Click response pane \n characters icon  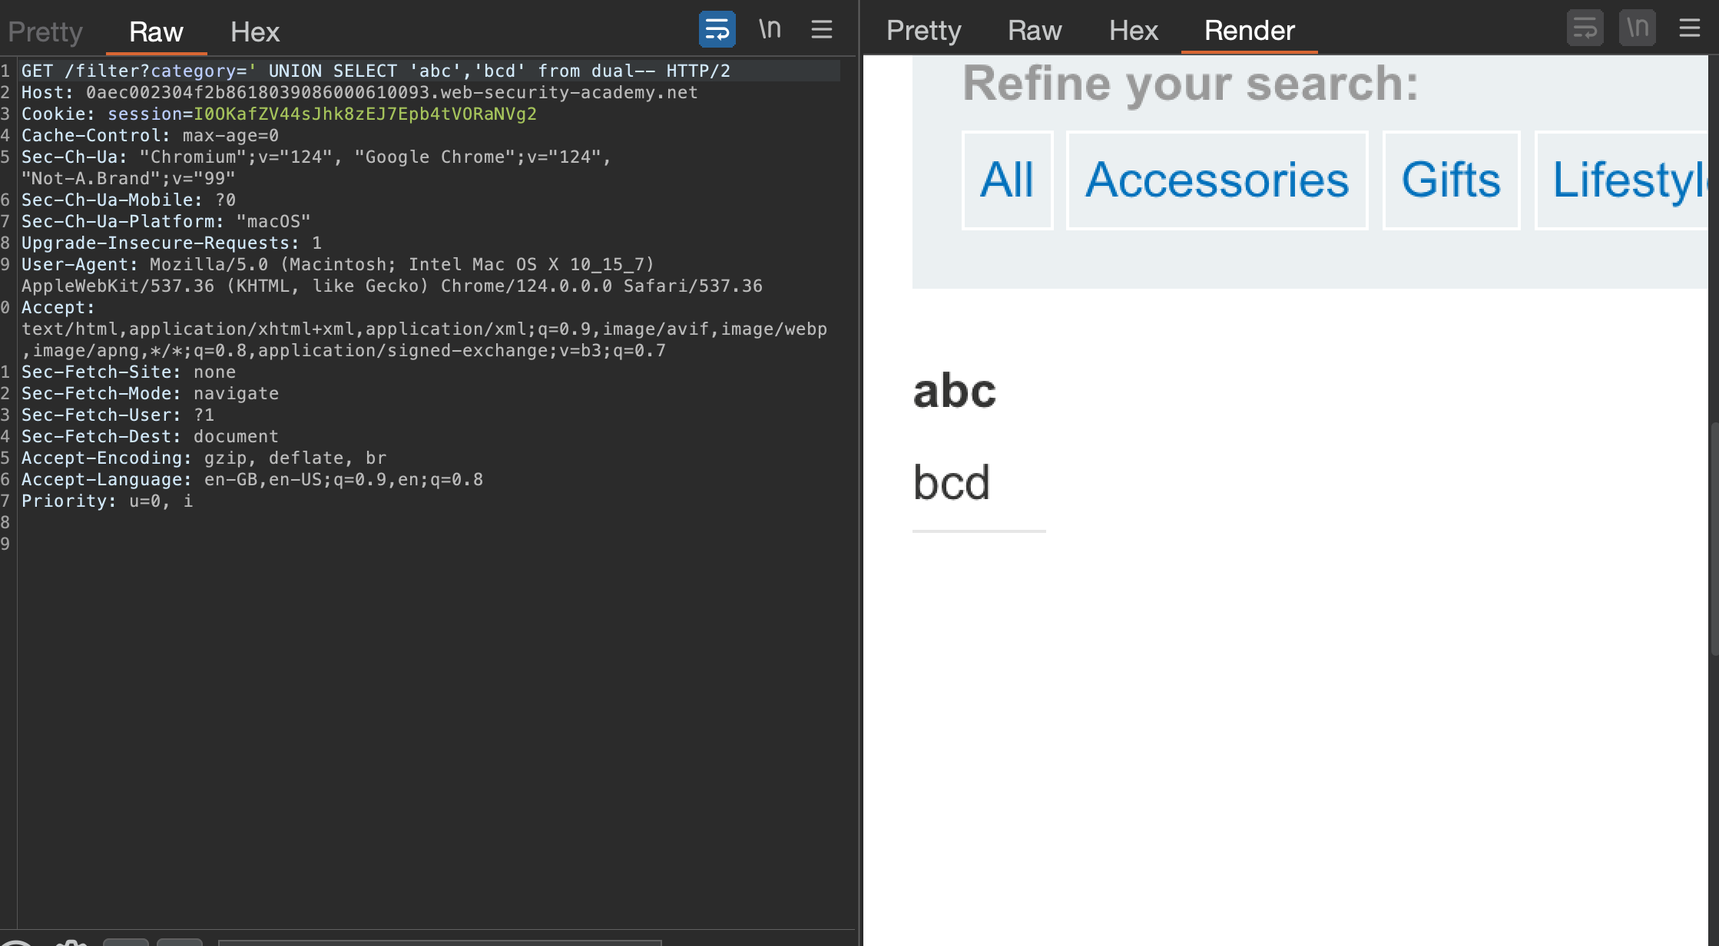coord(1637,28)
